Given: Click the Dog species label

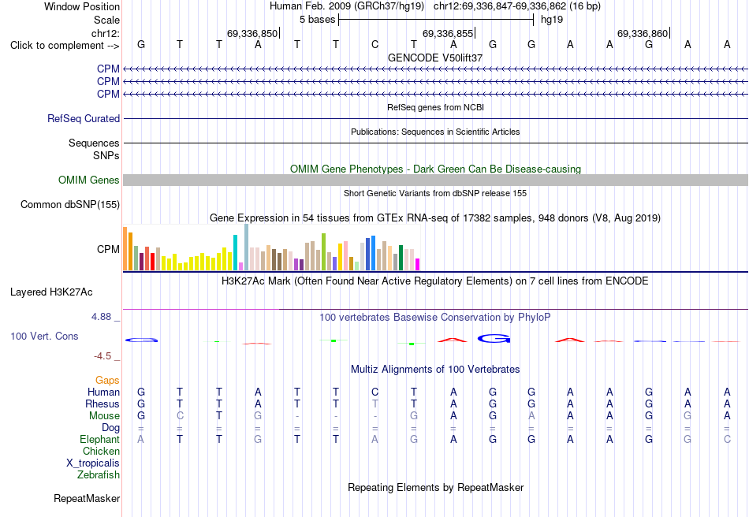Looking at the screenshot, I should 110,428.
